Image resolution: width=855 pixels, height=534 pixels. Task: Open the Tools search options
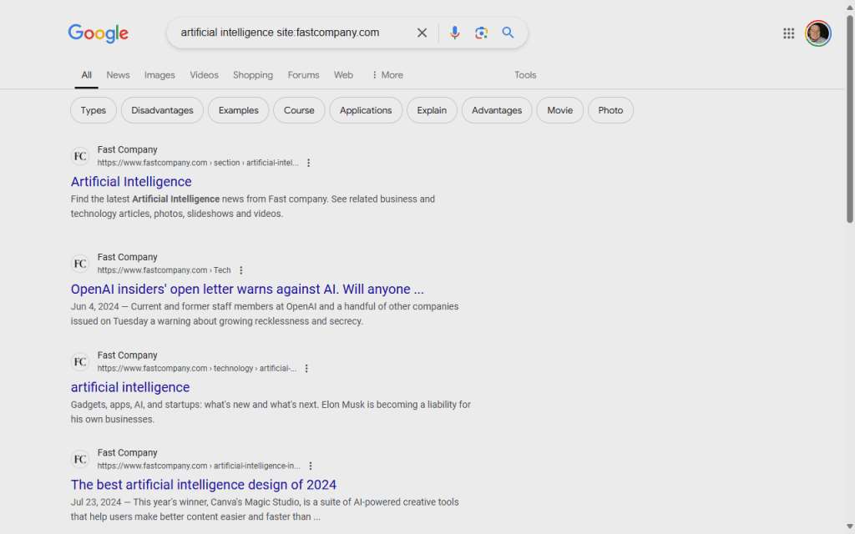[x=525, y=75]
